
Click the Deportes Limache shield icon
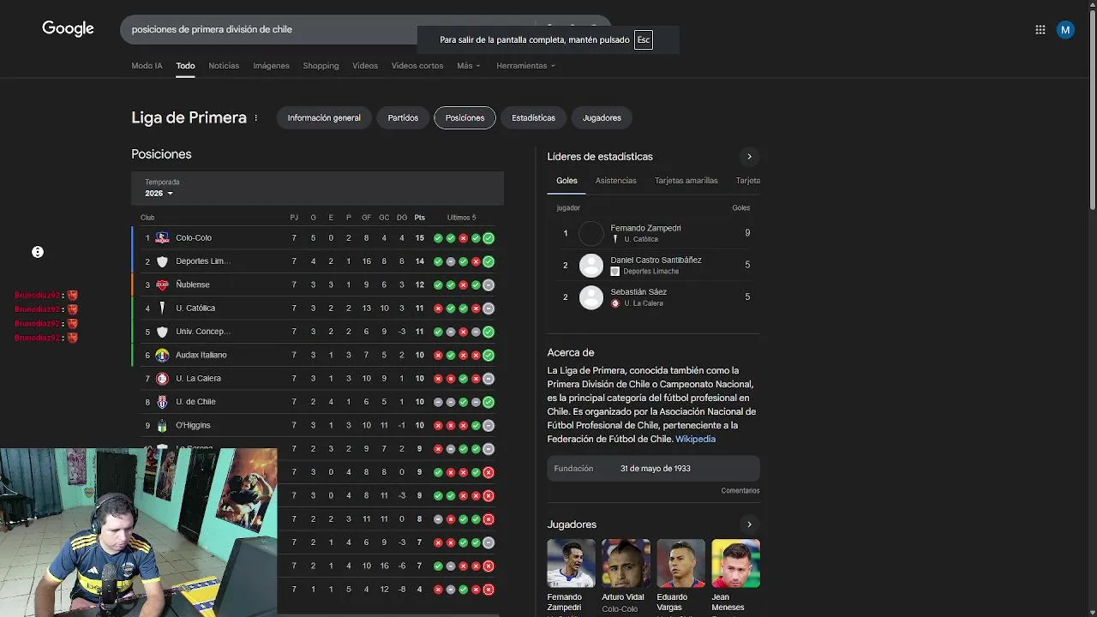[162, 261]
